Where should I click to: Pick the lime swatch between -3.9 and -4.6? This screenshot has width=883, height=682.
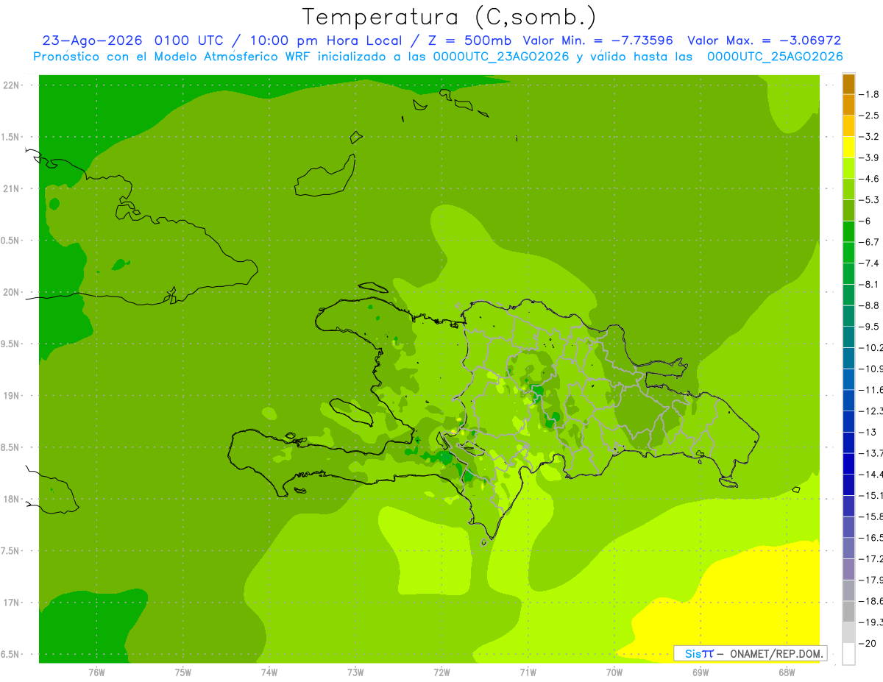tap(848, 168)
